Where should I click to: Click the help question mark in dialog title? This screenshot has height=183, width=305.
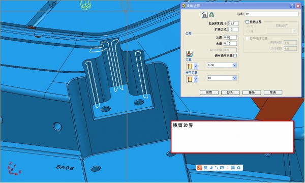292,6
